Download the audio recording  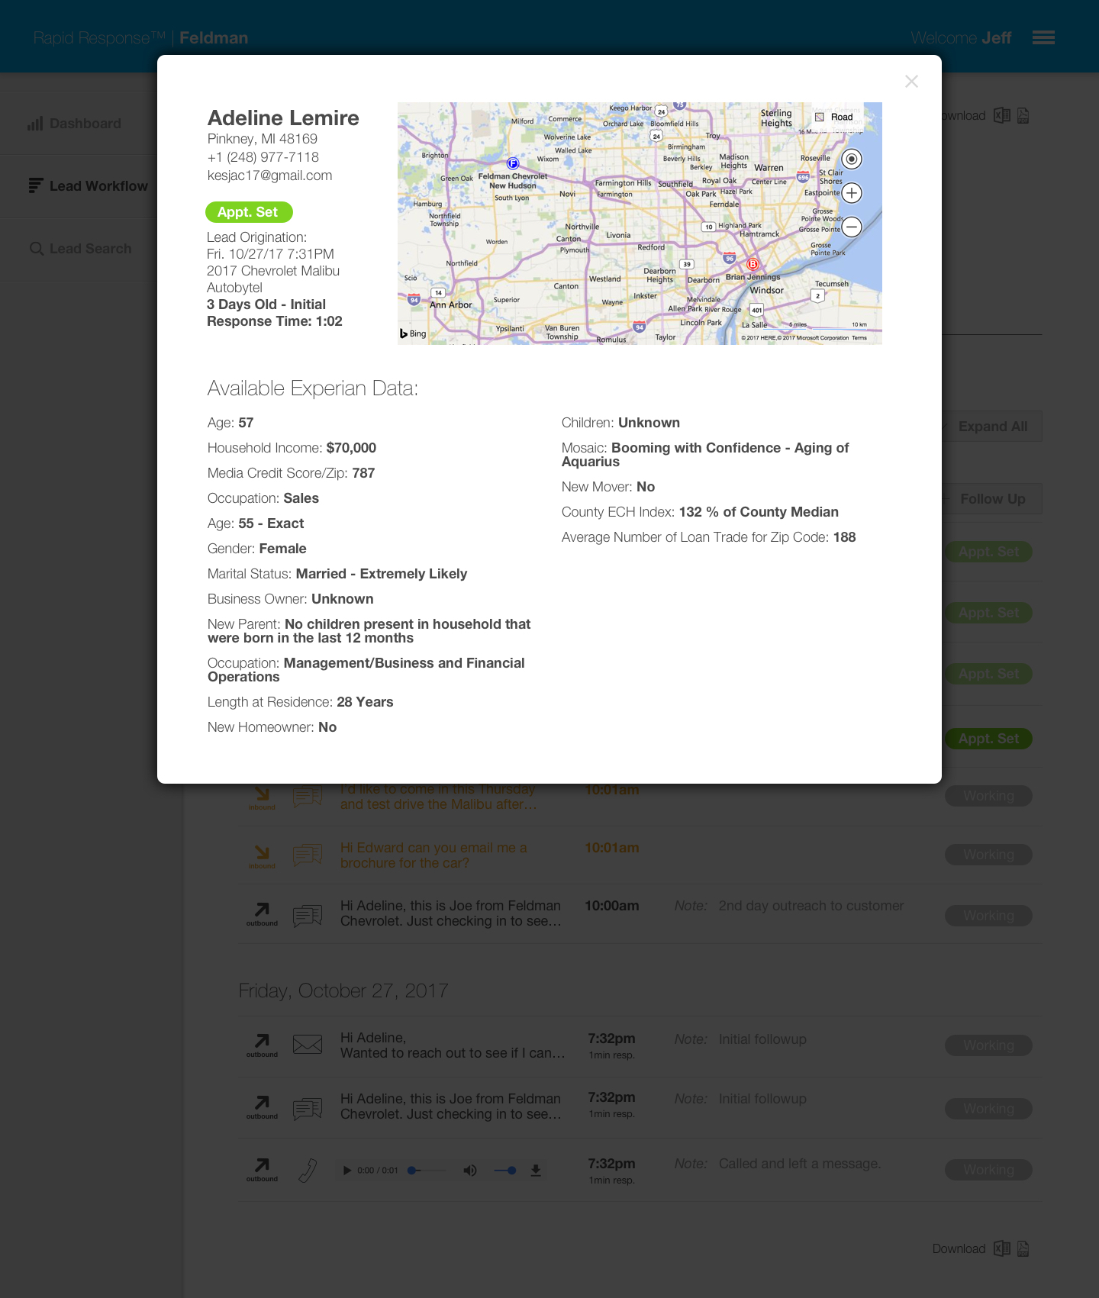pos(536,1171)
